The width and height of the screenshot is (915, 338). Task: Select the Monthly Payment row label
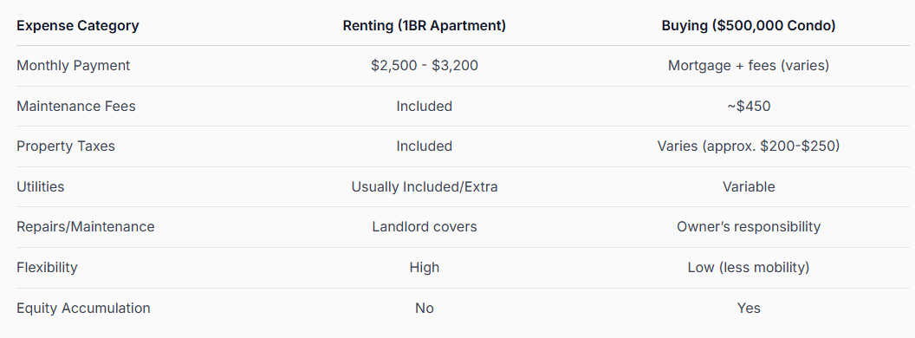click(x=74, y=65)
